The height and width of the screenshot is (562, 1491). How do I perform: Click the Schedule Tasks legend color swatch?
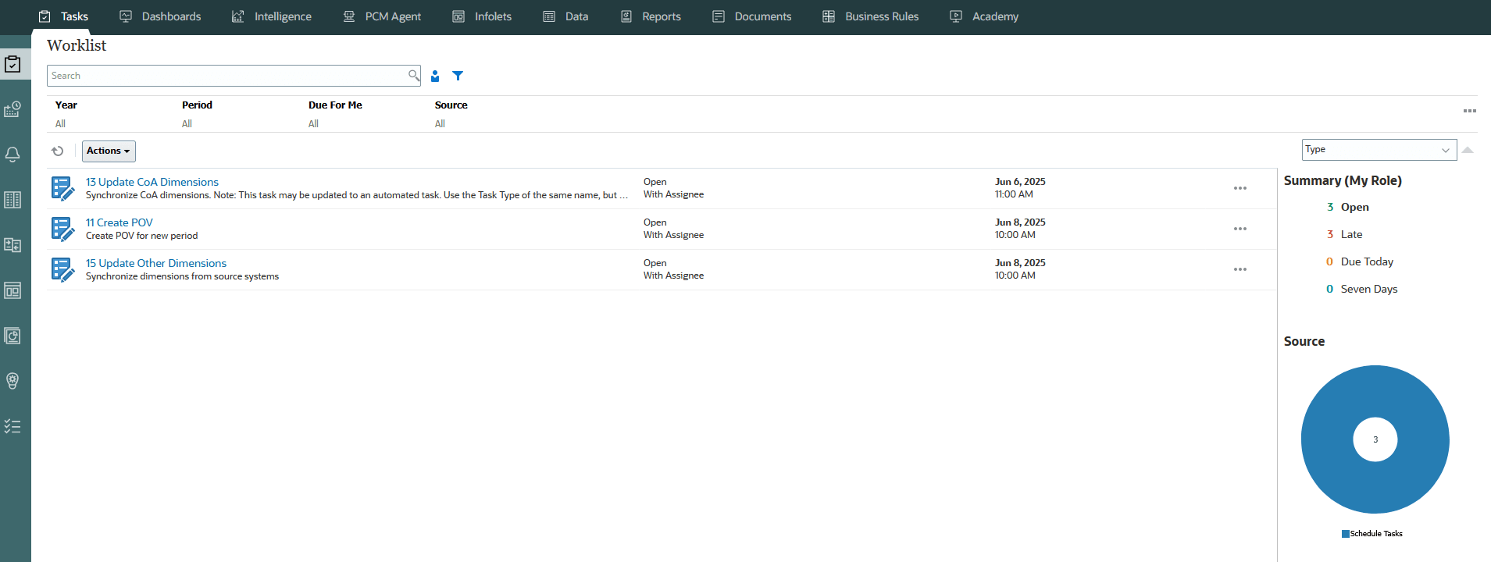[x=1346, y=534]
